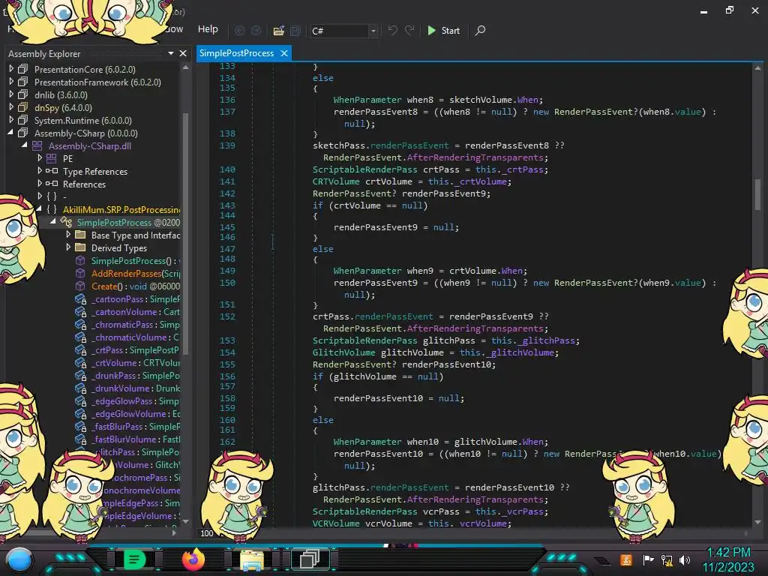Click the PE node icon
This screenshot has height=576, width=768.
coord(52,158)
